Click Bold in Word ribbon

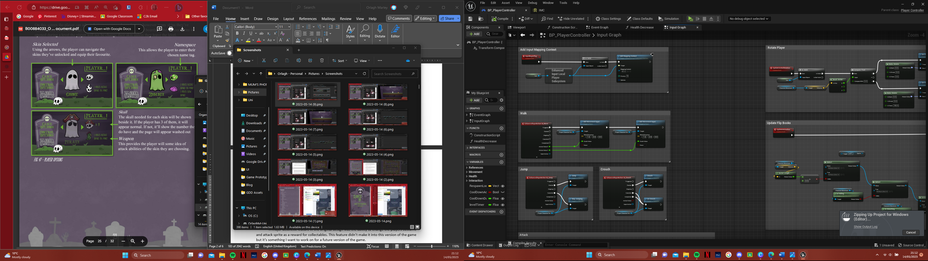pos(237,33)
